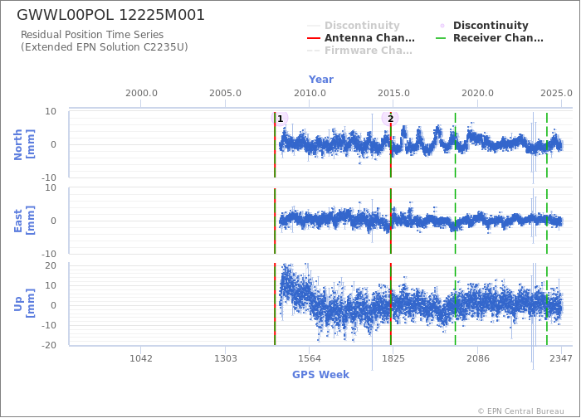Toggle the Antenna Change legend entry

pos(361,38)
